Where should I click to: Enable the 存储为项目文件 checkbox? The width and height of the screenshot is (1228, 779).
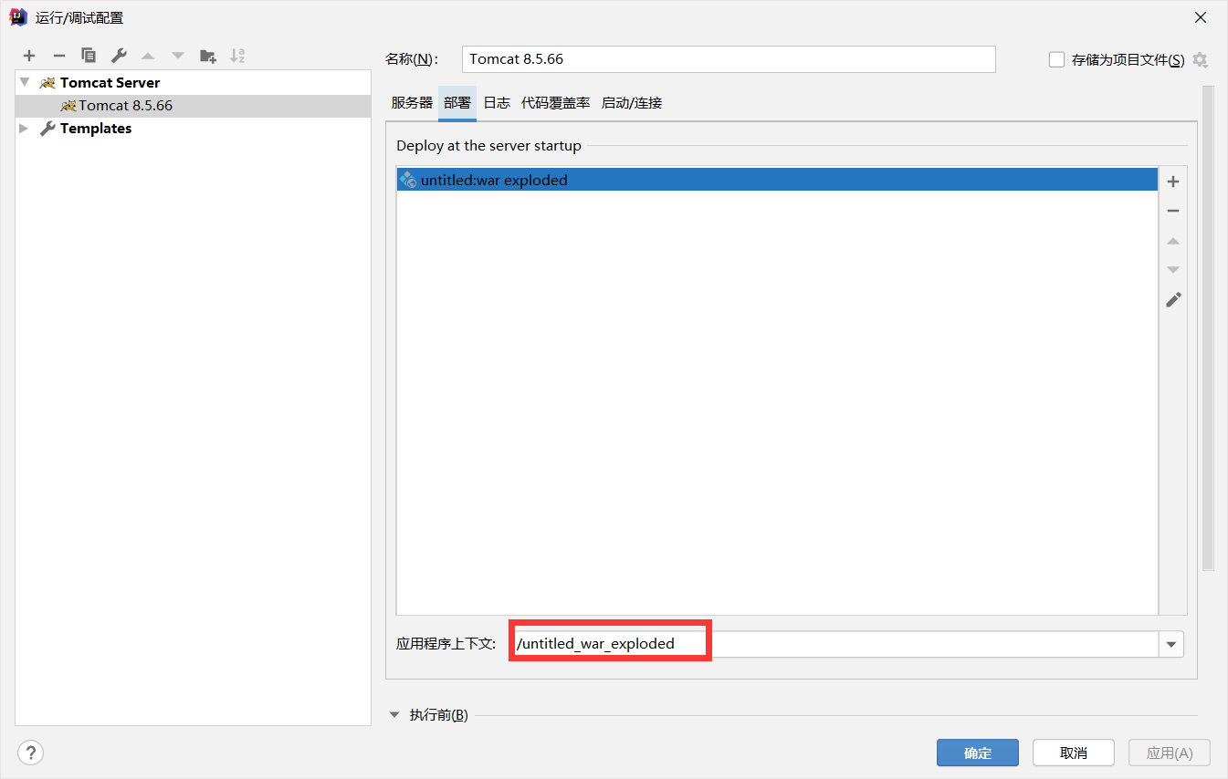tap(1056, 60)
